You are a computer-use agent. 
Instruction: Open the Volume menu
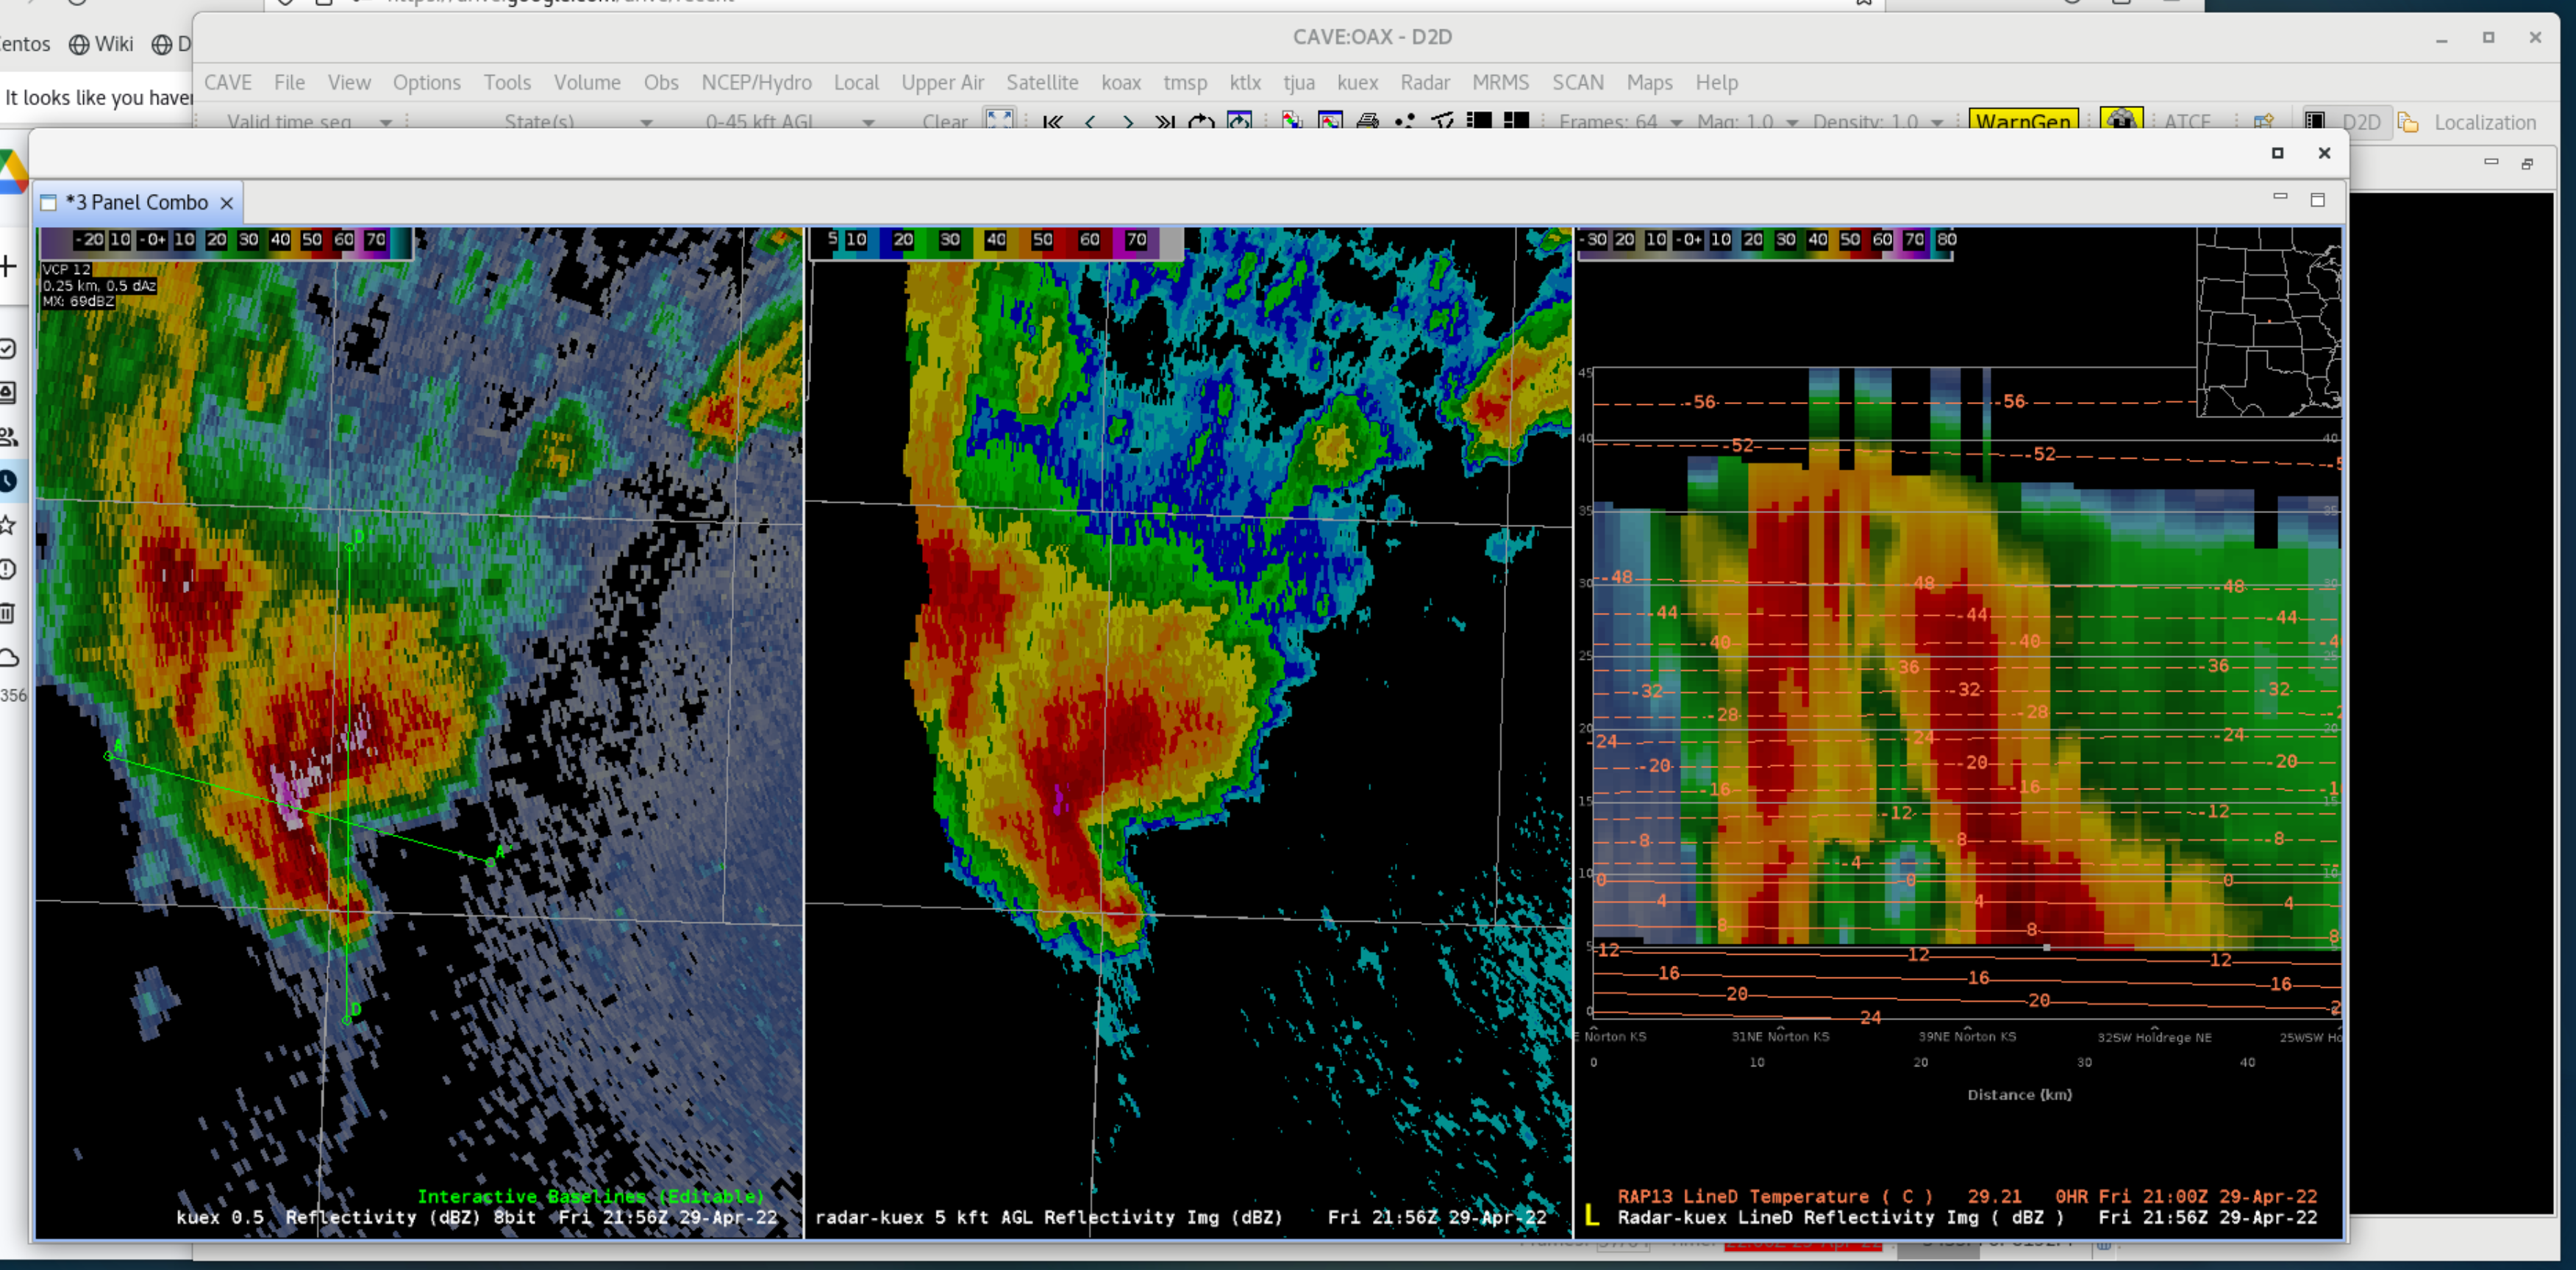[588, 83]
